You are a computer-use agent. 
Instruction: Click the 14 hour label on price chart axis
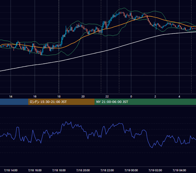(x=11, y=97)
